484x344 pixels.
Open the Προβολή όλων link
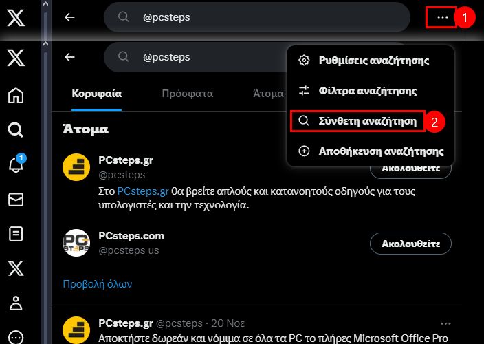97,283
